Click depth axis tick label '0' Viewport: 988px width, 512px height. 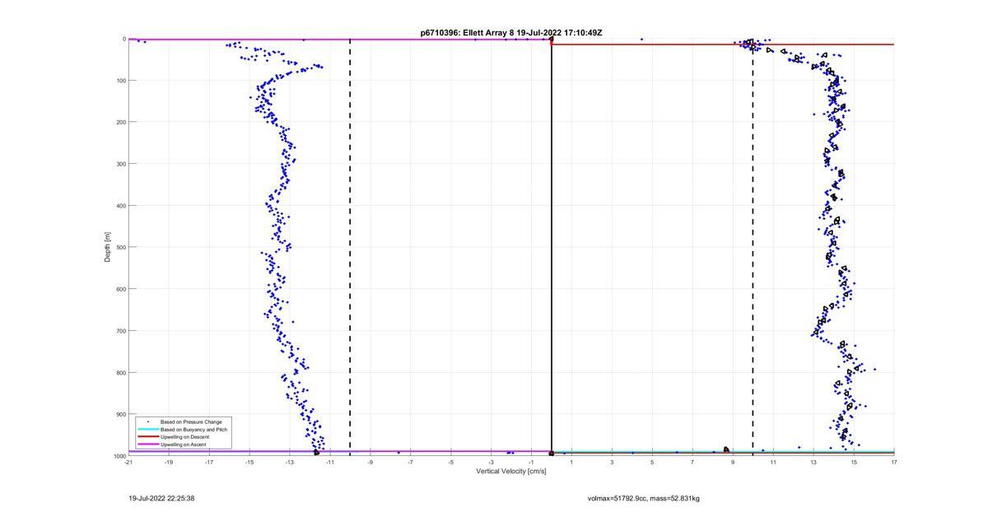coord(123,39)
